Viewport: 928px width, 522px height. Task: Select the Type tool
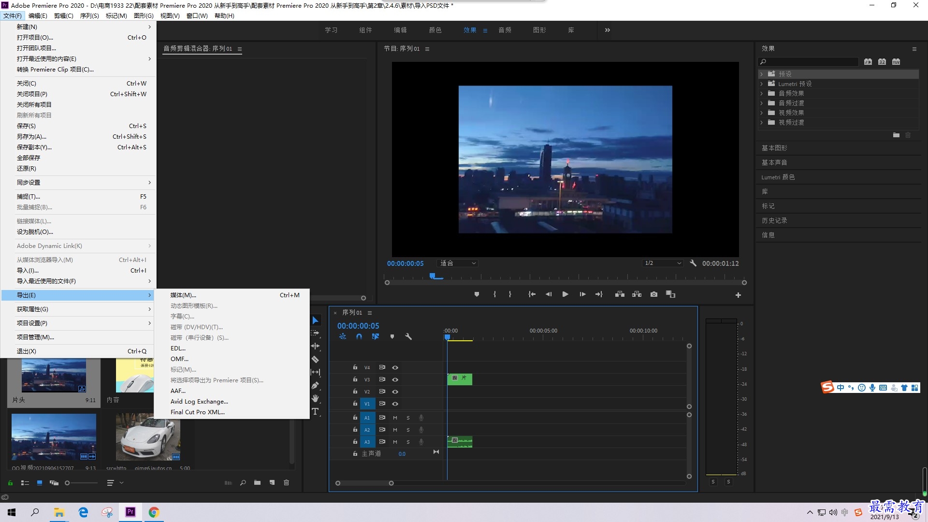click(315, 411)
